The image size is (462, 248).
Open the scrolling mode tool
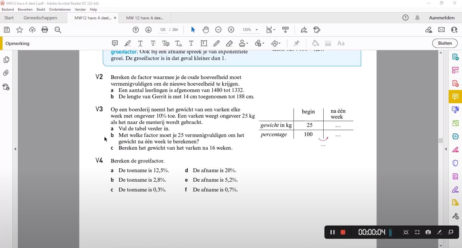285,30
